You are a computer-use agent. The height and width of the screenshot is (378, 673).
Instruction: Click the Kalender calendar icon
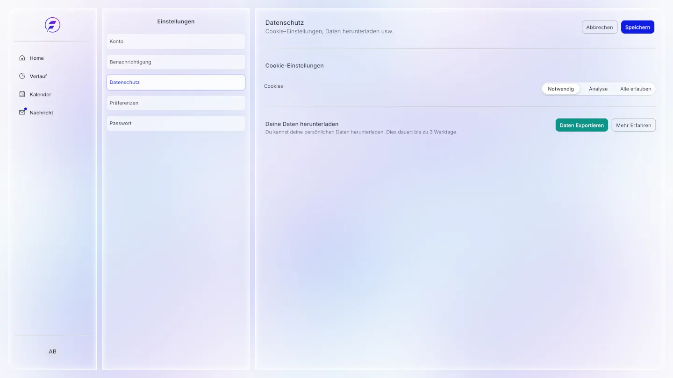pyautogui.click(x=22, y=94)
